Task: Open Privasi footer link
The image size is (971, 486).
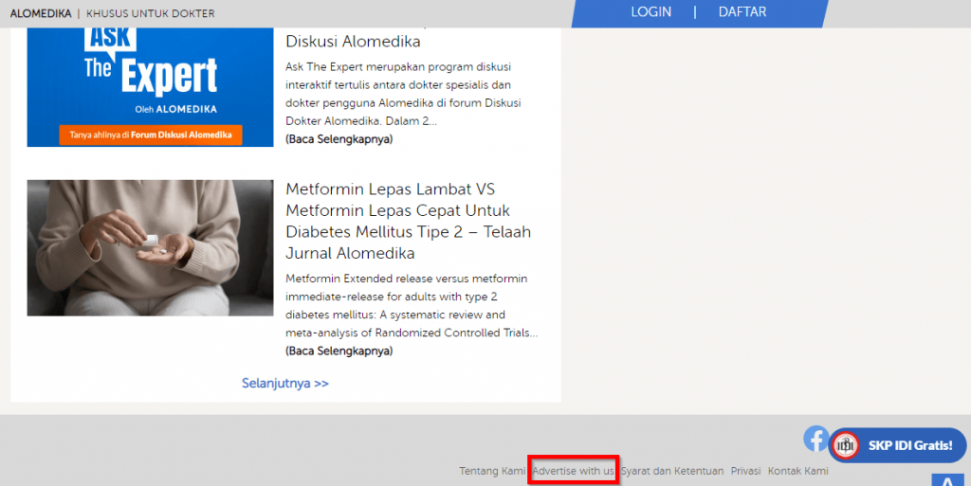Action: pos(745,471)
